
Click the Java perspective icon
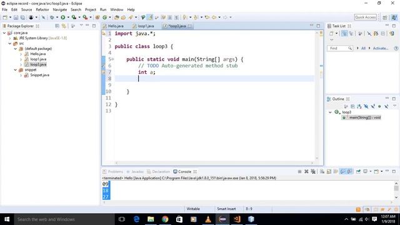pyautogui.click(x=394, y=17)
